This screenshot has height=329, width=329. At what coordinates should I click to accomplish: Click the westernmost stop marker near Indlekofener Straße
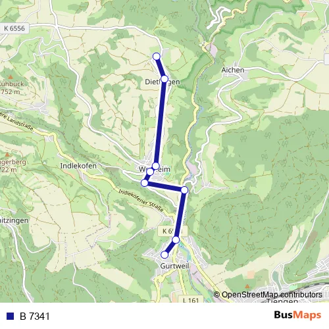point(145,183)
